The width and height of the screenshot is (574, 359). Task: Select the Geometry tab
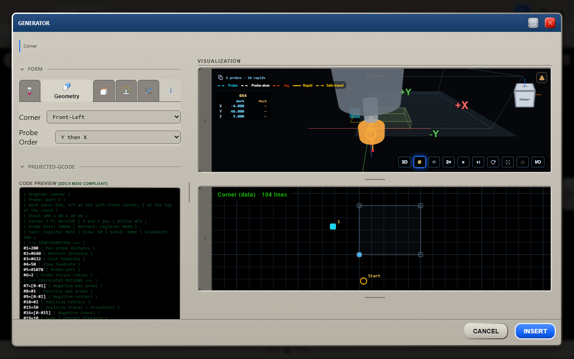tap(67, 91)
